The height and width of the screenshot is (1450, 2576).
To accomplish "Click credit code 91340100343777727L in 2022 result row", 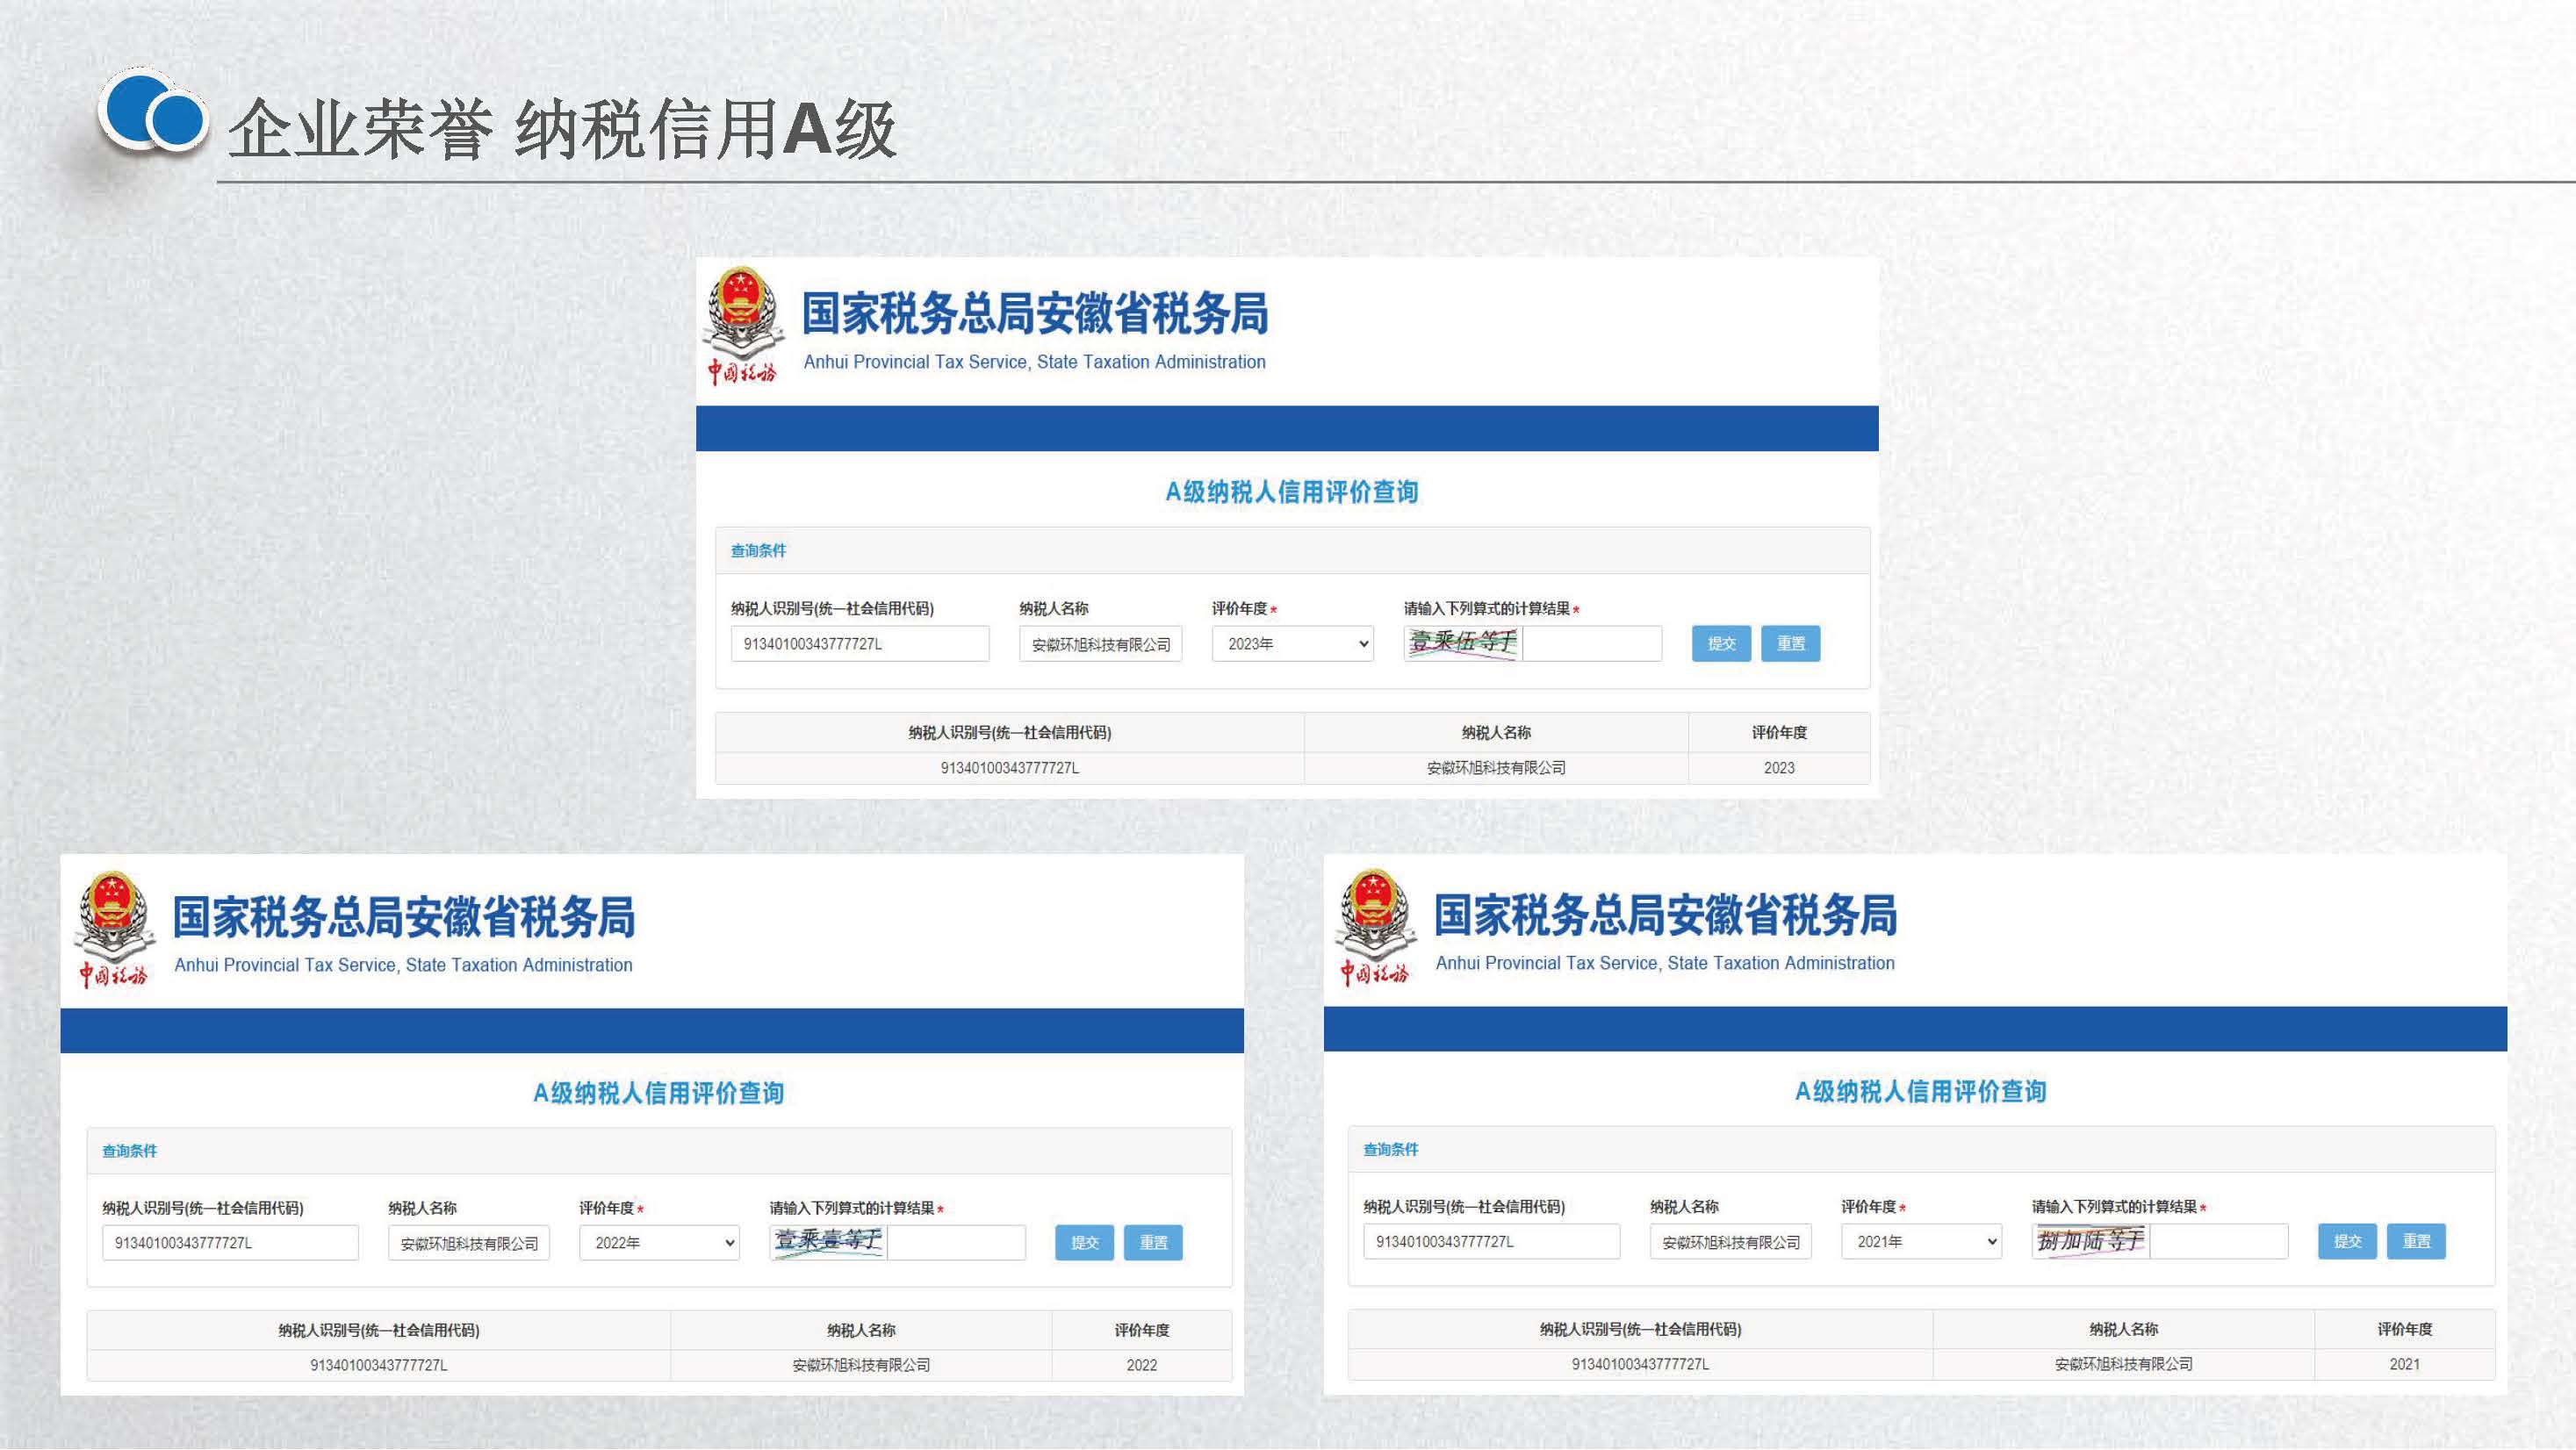I will 378,1365.
